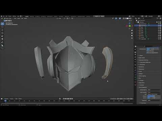Toggle camera view in viewport navigation
162x121 pixels.
(x=132, y=36)
